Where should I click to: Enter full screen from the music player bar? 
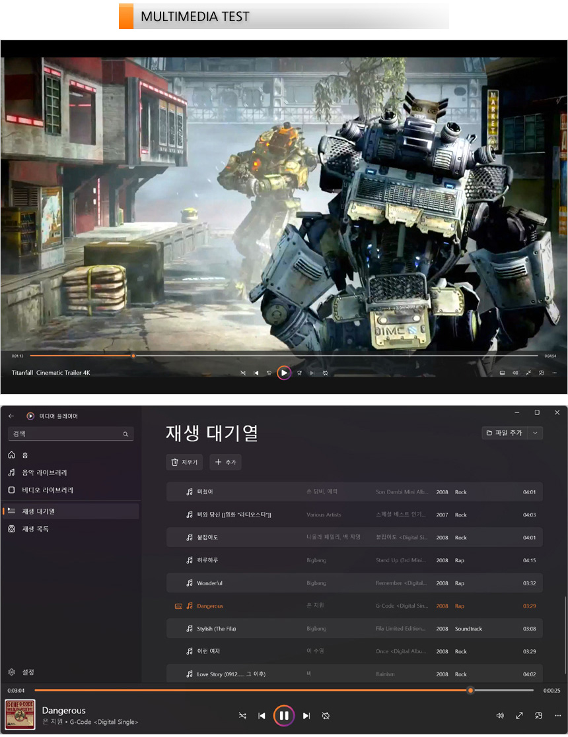520,715
